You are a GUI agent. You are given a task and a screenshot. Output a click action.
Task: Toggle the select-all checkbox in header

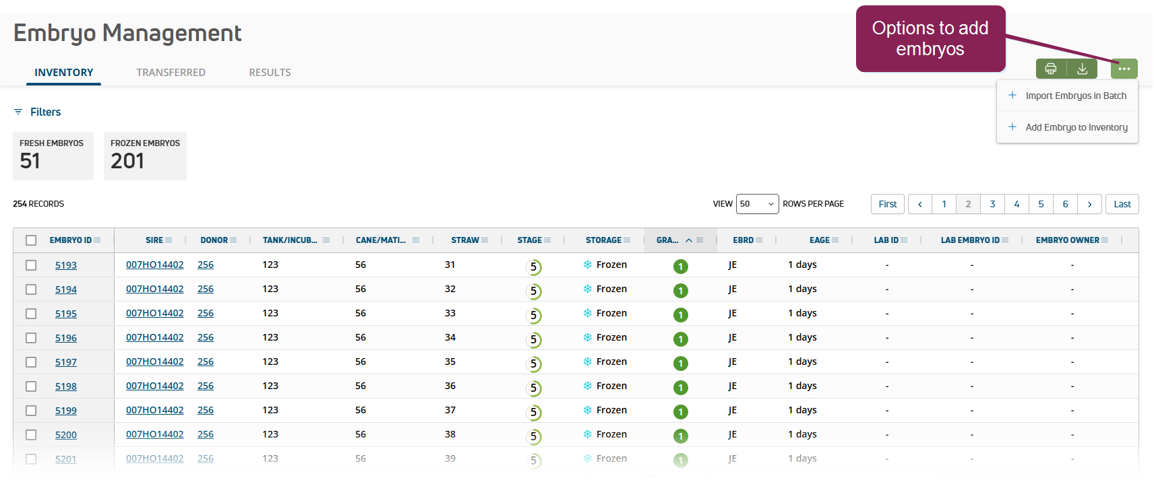31,240
